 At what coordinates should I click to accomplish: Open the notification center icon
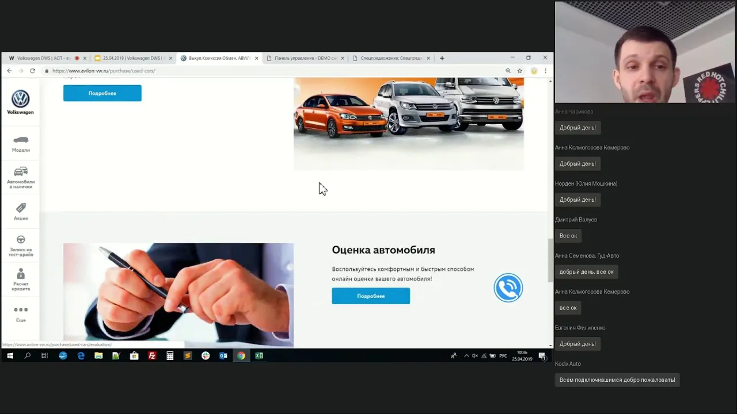(x=542, y=356)
